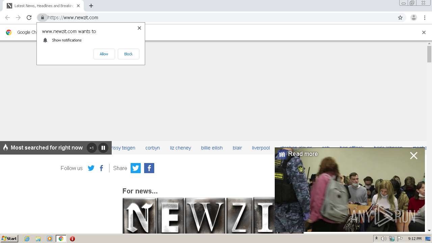
Task: Open the Windows Start menu
Action: pyautogui.click(x=9, y=239)
